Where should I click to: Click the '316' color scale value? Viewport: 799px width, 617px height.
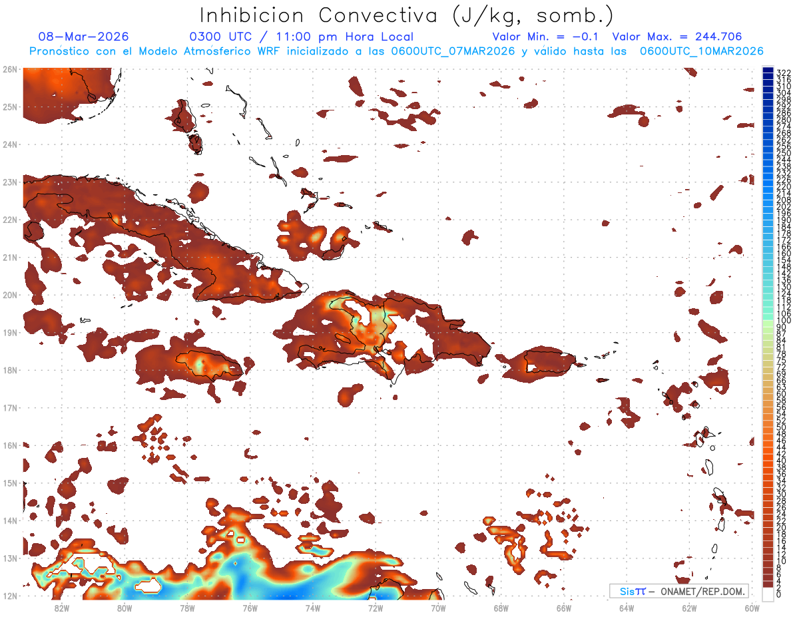point(784,79)
